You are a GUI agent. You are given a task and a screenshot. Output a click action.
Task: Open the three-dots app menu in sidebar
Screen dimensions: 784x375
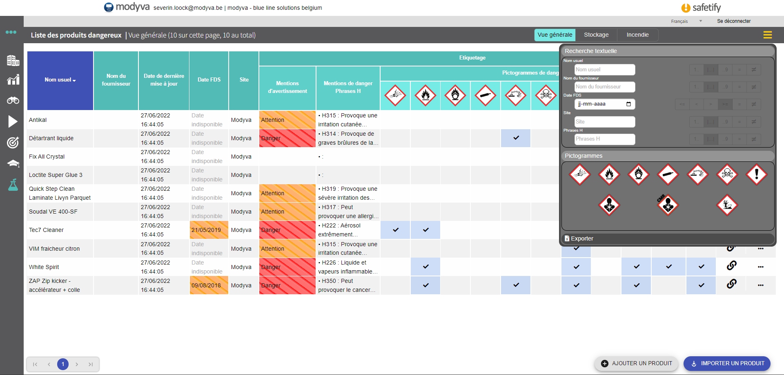pyautogui.click(x=11, y=32)
